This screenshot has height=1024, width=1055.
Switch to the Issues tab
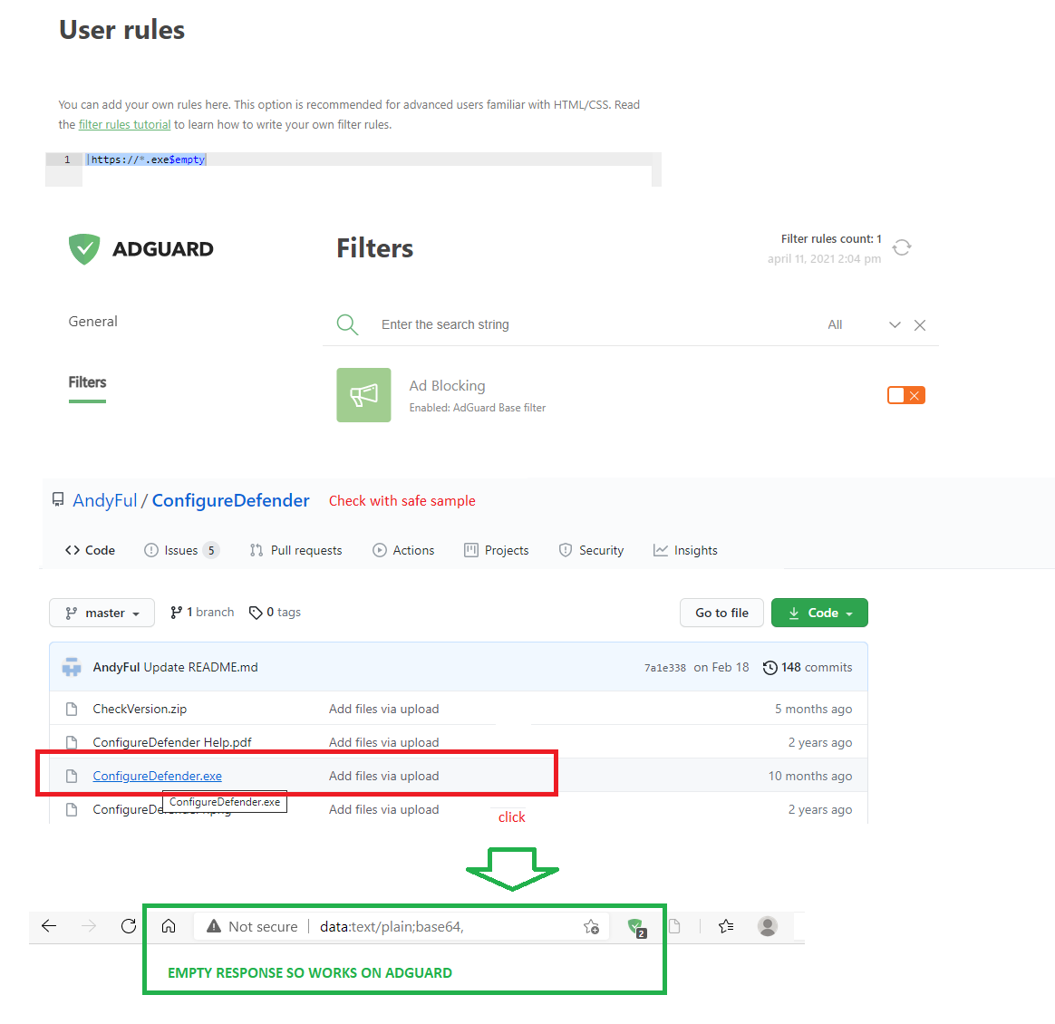pos(181,550)
